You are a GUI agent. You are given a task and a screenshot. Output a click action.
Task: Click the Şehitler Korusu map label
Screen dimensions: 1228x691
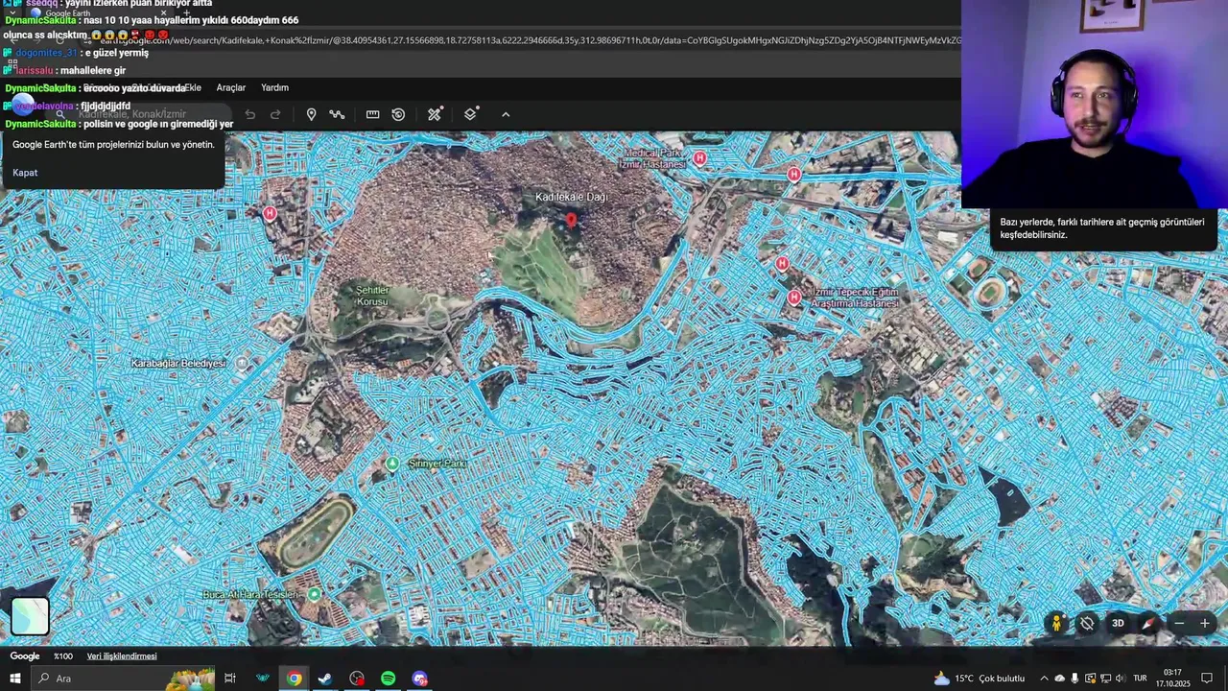click(372, 296)
